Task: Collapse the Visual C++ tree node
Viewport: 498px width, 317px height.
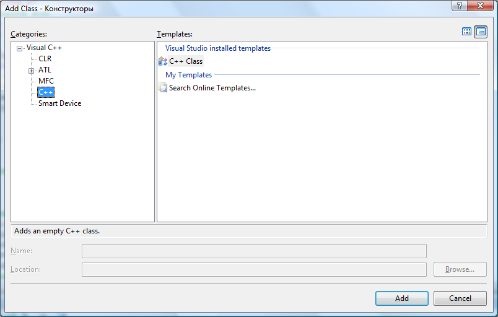Action: tap(20, 48)
